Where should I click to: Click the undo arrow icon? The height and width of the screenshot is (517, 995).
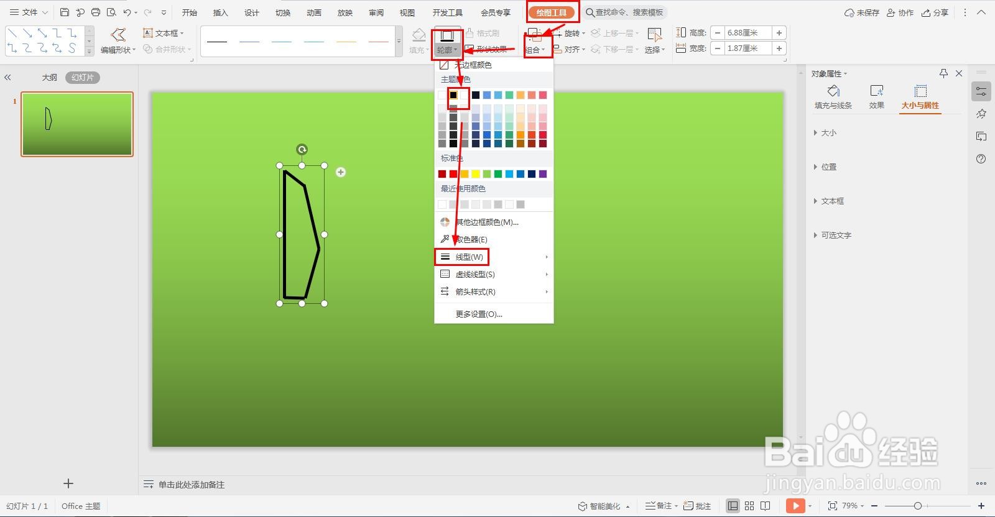[127, 12]
